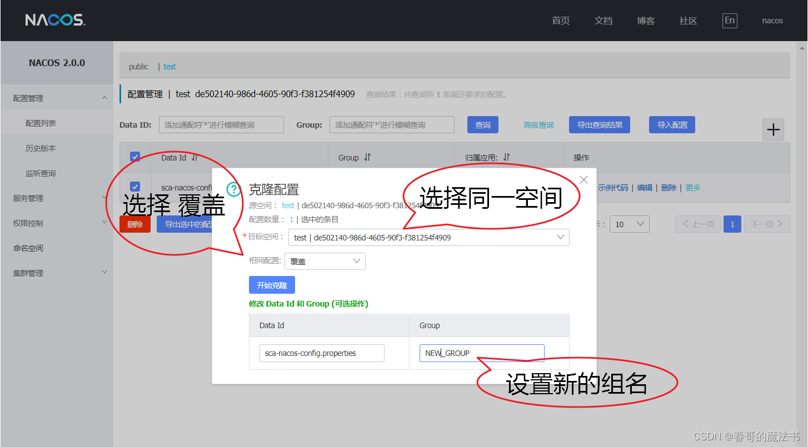The height and width of the screenshot is (447, 808).
Task: Click the 更多 link in row
Action: pyautogui.click(x=693, y=188)
